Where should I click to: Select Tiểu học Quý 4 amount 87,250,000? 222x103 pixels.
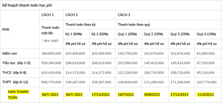[205, 63]
